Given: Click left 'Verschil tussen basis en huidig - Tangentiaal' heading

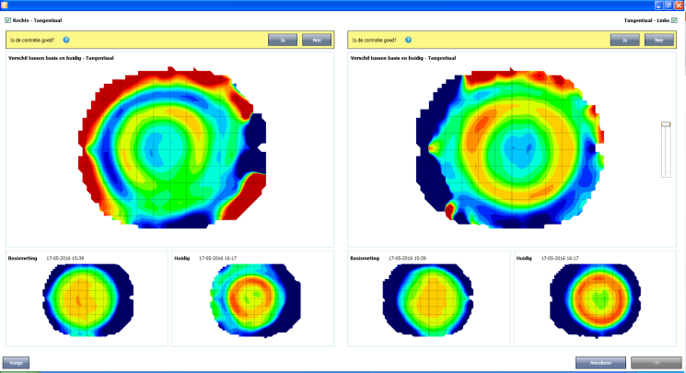Looking at the screenshot, I should [403, 58].
